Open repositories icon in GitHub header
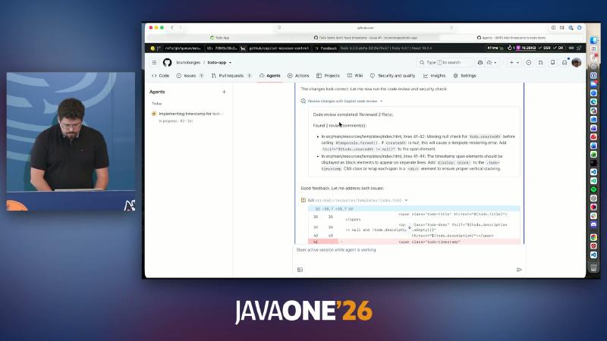This screenshot has height=341, width=607. pos(552,62)
